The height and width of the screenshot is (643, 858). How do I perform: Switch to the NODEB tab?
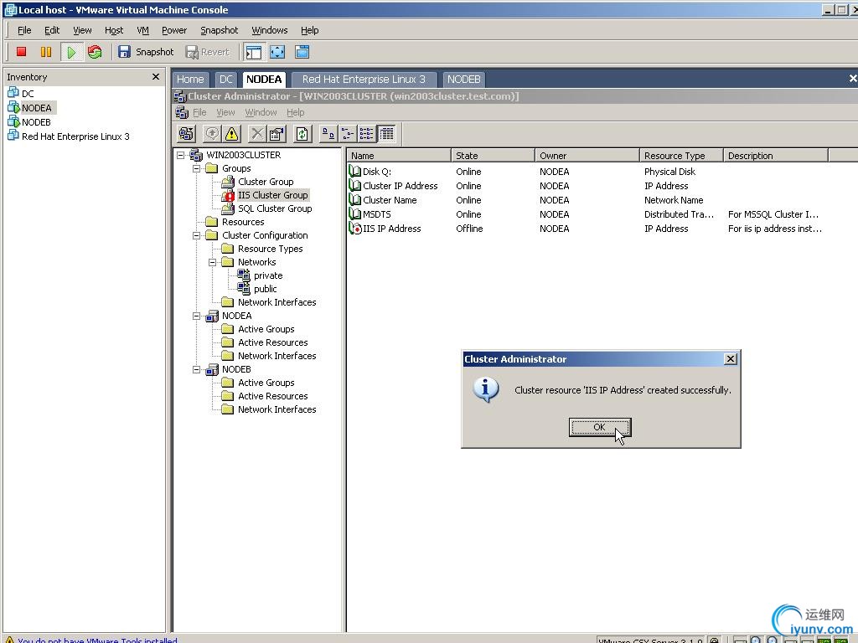coord(463,80)
